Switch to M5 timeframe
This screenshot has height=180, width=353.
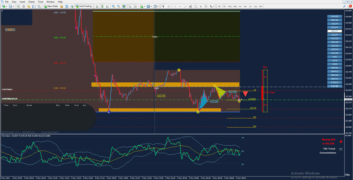click(x=225, y=7)
